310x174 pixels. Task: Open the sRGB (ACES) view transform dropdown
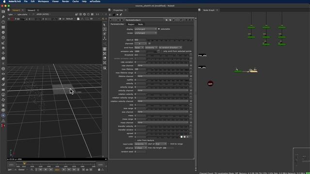(43, 14)
